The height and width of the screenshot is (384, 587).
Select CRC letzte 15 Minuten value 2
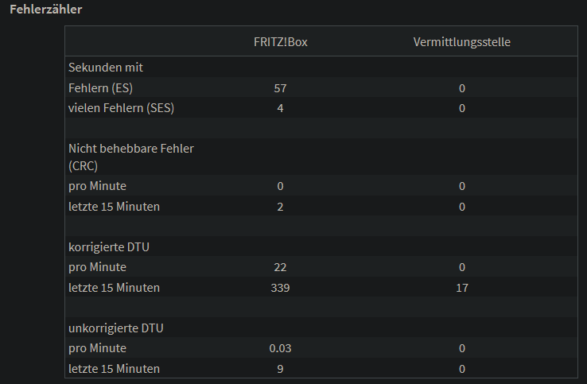coord(280,207)
